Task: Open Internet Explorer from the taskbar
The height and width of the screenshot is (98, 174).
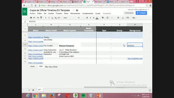Action: [x=28, y=96]
